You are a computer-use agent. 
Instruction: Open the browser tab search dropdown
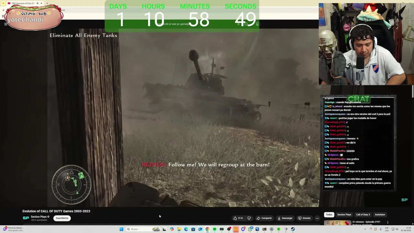3,3
